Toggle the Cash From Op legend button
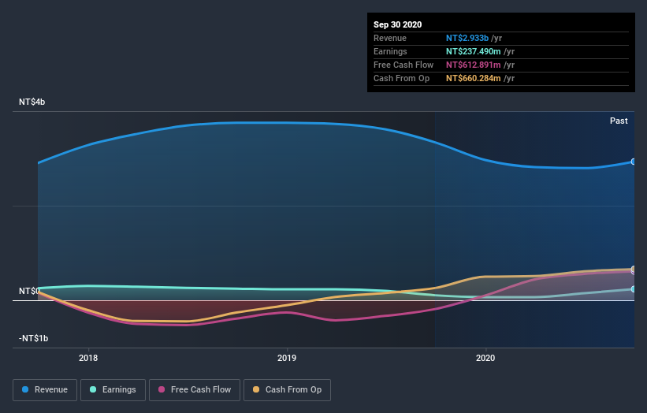Viewport: 647px width, 413px height. pyautogui.click(x=287, y=390)
